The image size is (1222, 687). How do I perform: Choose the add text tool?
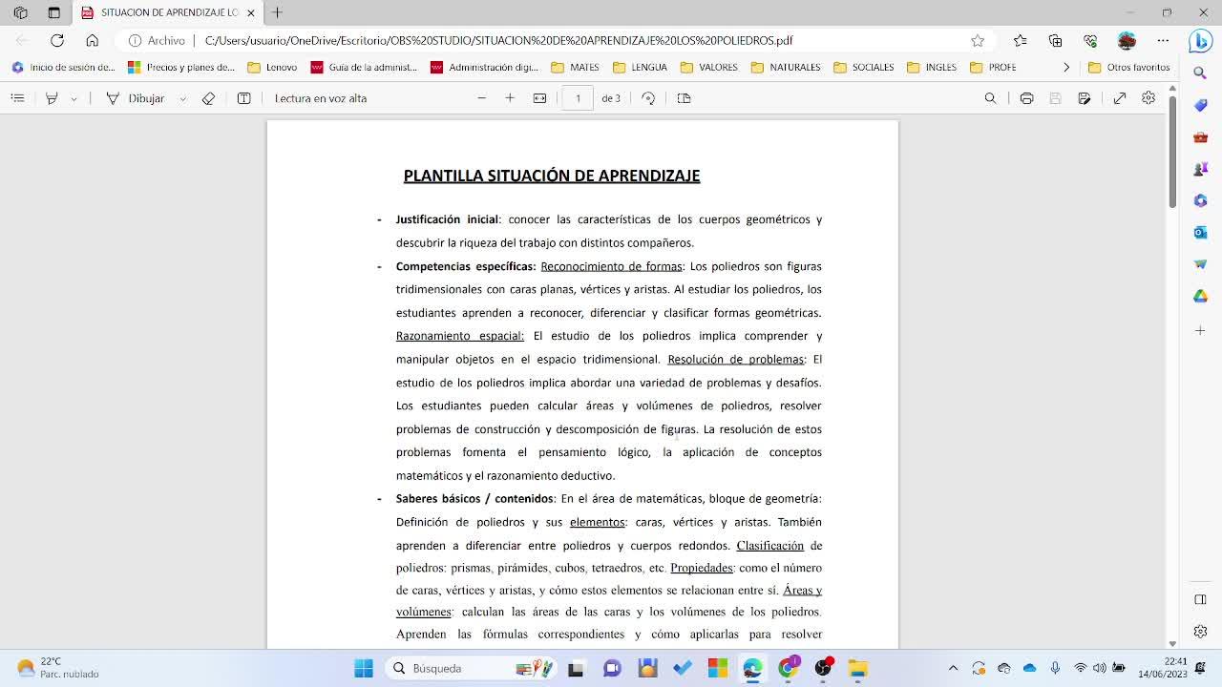point(243,98)
